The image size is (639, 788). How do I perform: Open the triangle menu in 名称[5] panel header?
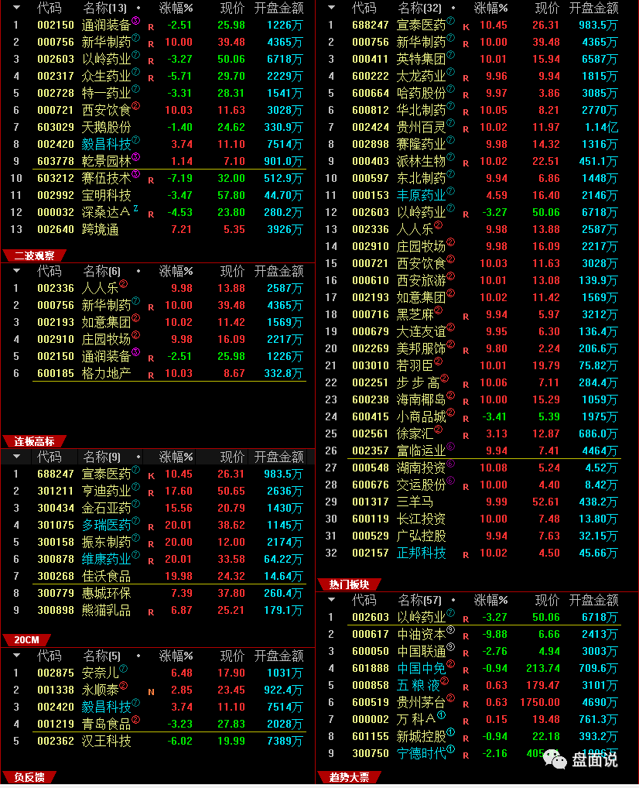click(16, 656)
